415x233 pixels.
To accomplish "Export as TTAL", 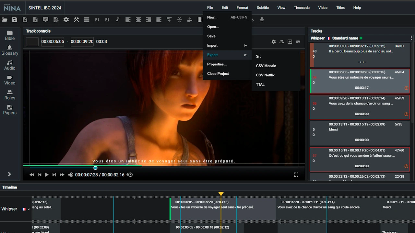I will 276,85.
